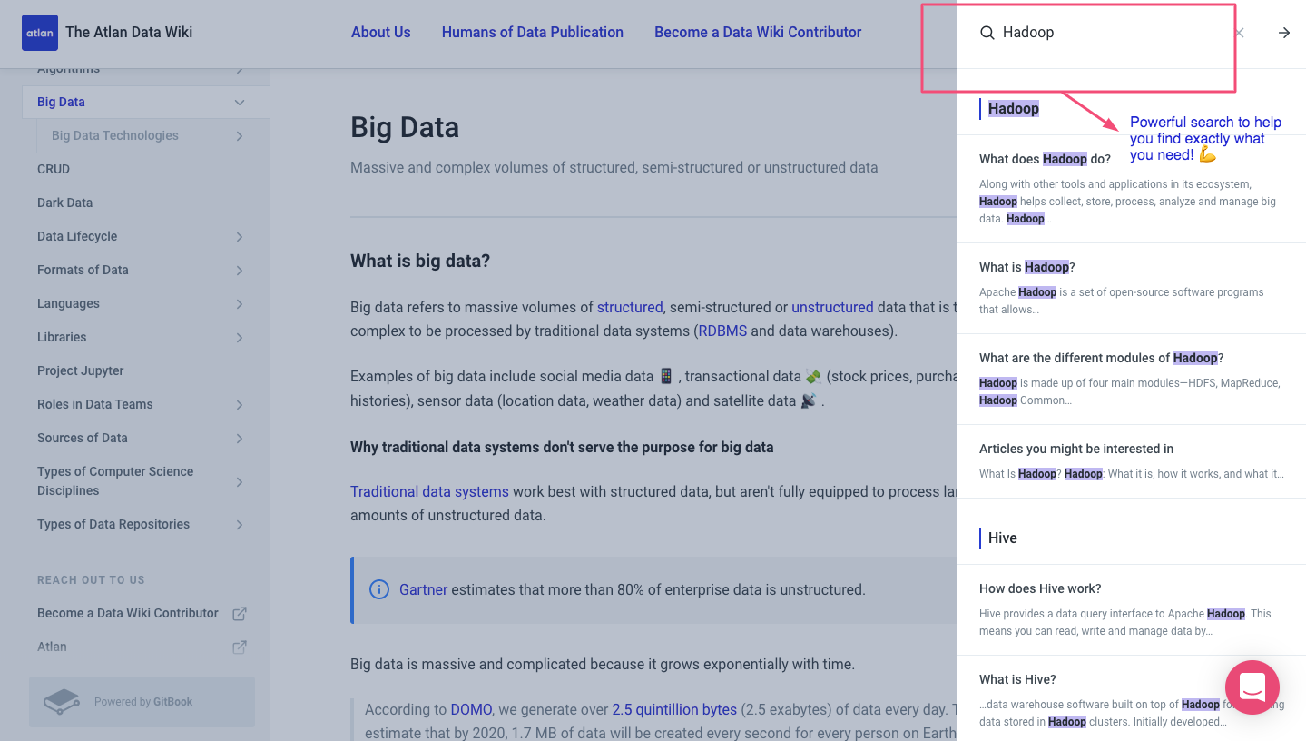Open Humans of Data Publication nav item
The width and height of the screenshot is (1306, 741).
(x=532, y=32)
